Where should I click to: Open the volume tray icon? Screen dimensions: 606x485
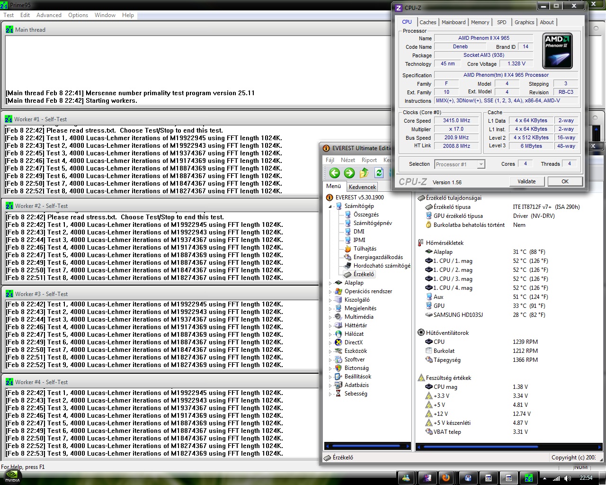(x=568, y=478)
